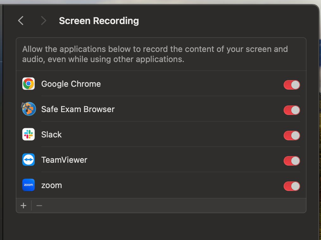Remove an application with the minus button
The height and width of the screenshot is (240, 321).
[x=39, y=205]
